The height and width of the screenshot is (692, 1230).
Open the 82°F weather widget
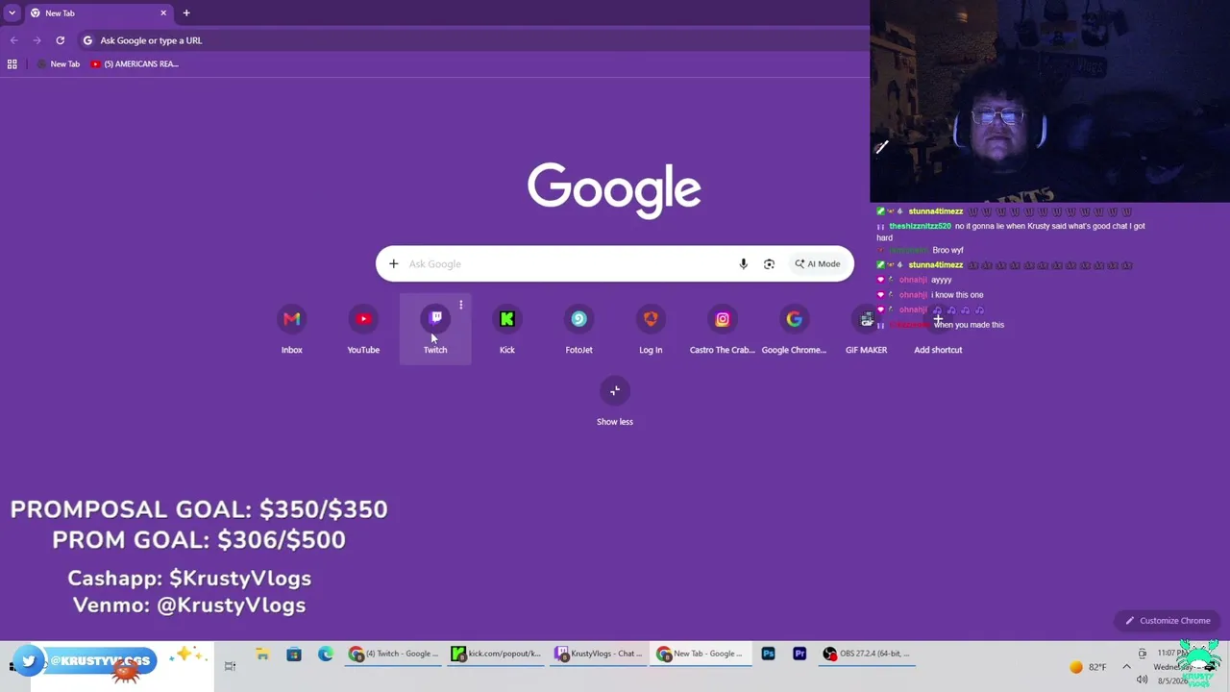point(1088,667)
